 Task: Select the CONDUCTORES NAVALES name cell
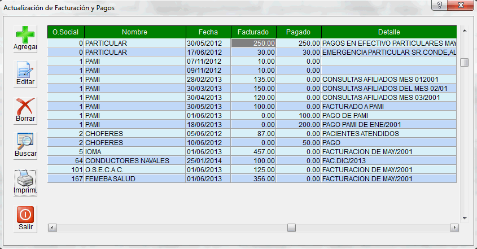click(x=135, y=161)
